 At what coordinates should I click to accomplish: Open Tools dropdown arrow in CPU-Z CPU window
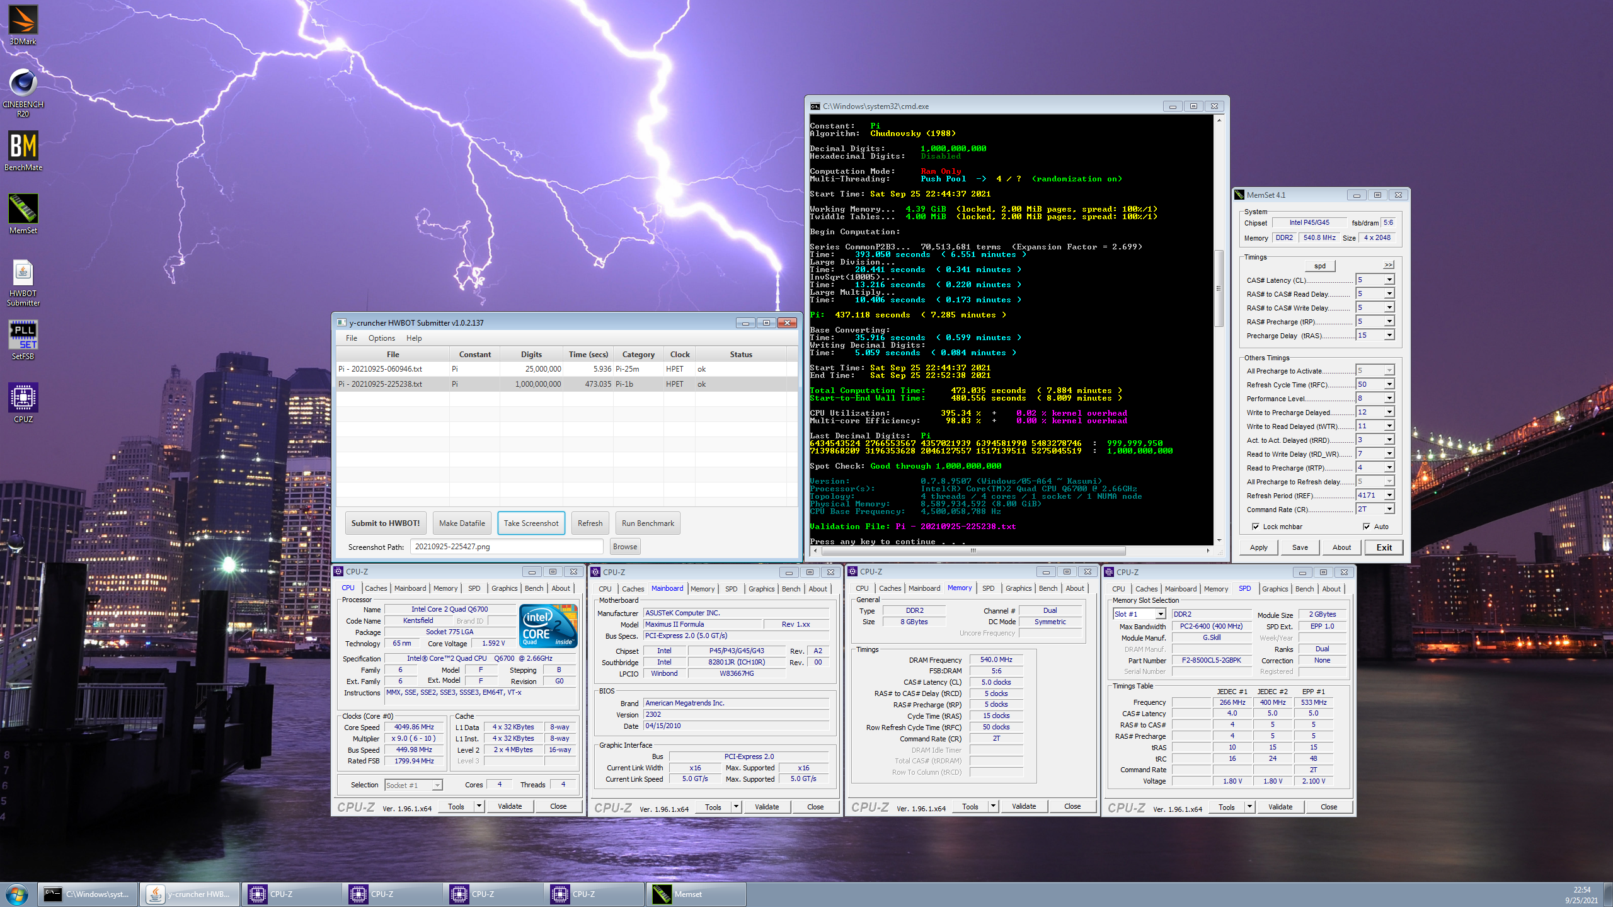tap(479, 806)
